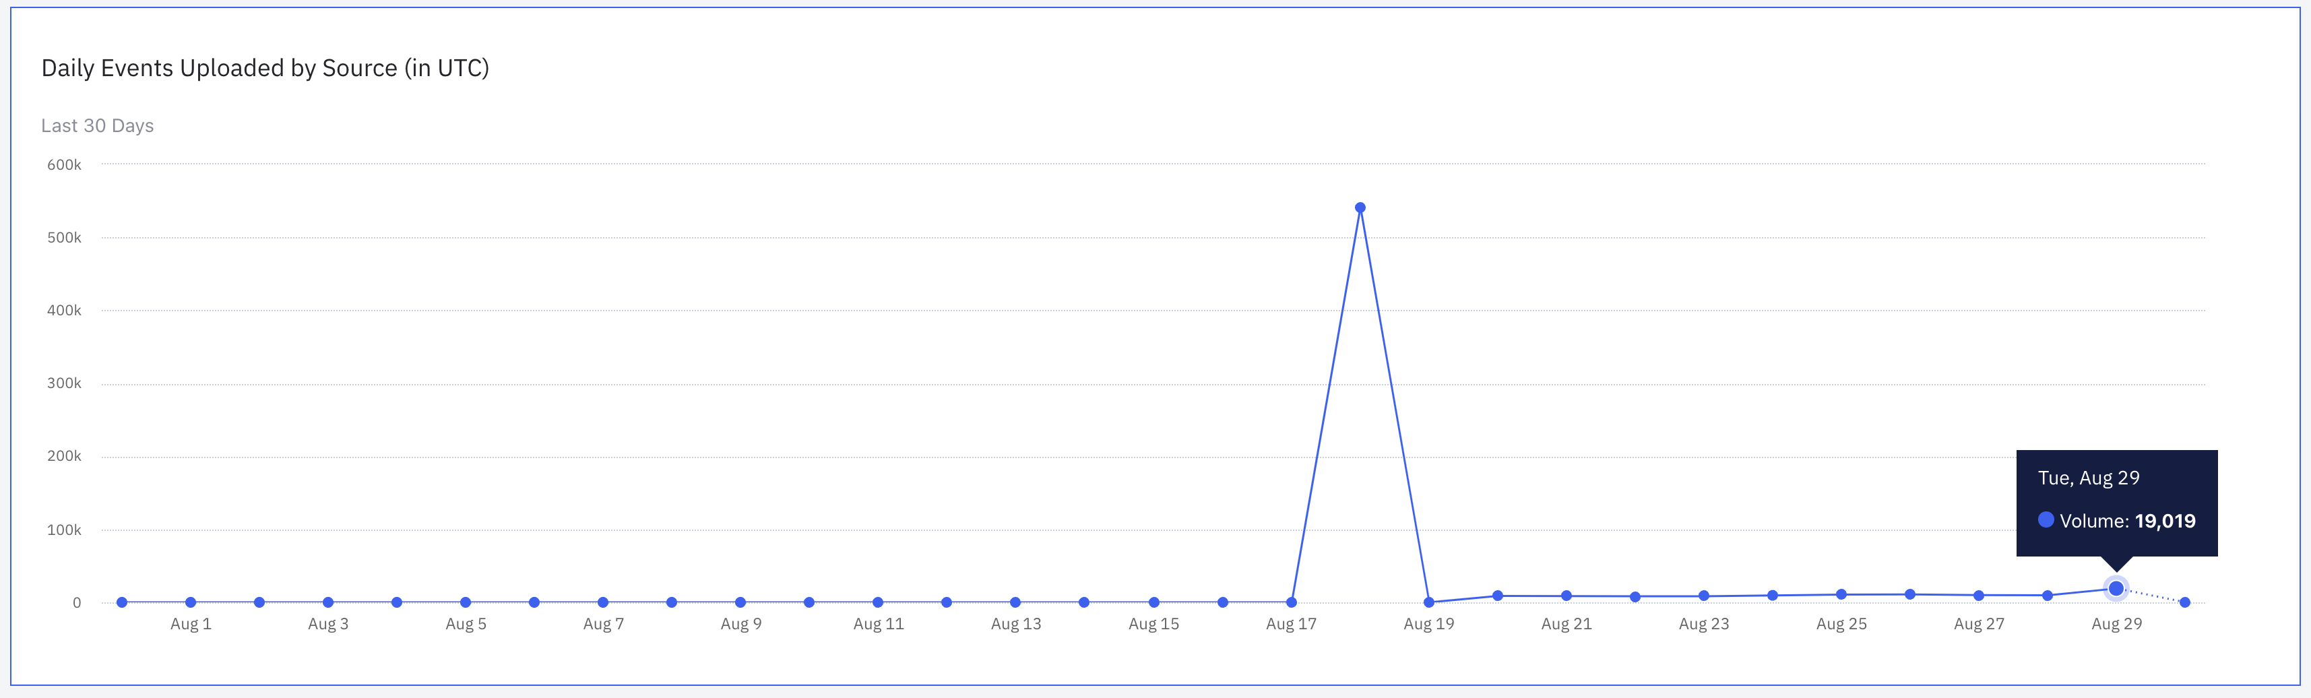2311x698 pixels.
Task: Click the Aug 5 data point
Action: (x=466, y=602)
